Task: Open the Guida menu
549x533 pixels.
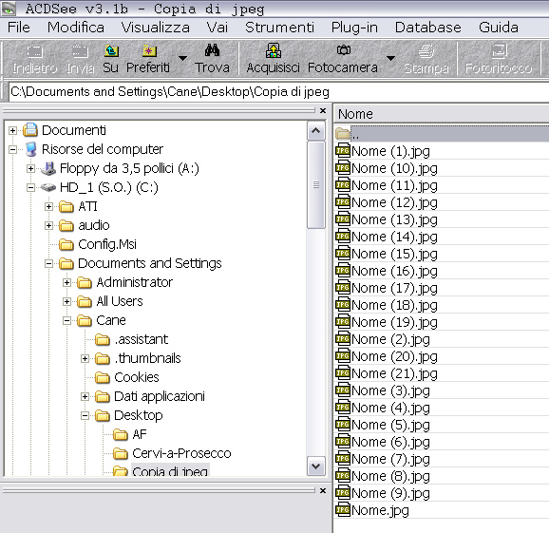Action: coord(499,28)
